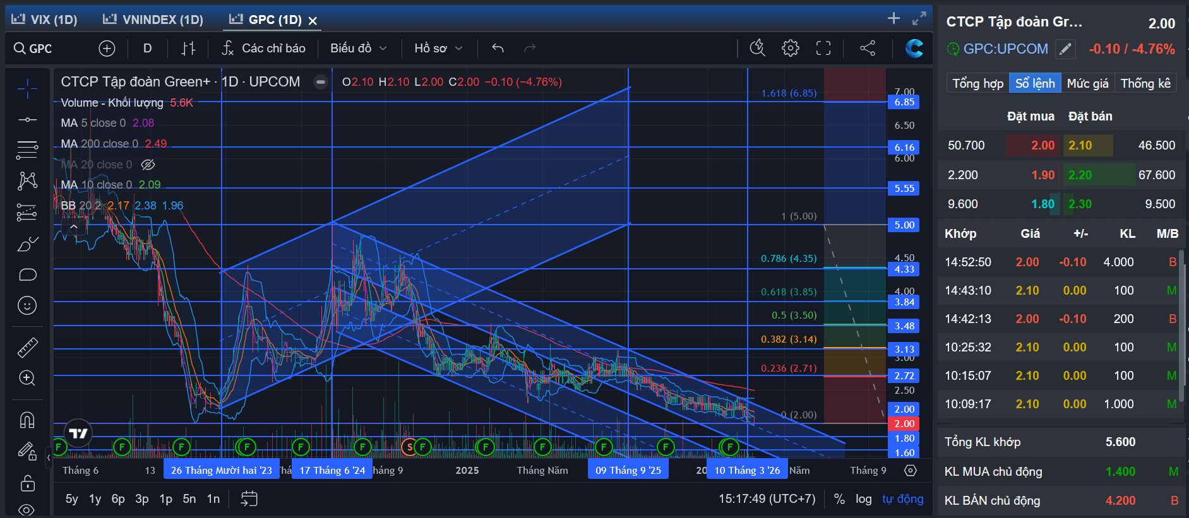Activate the zoom in magnifier tool

click(27, 378)
